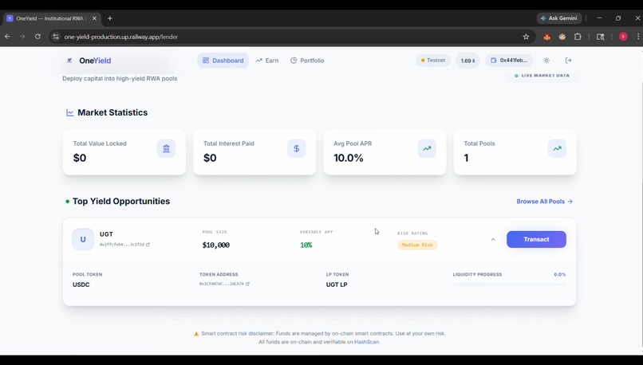Open the browser profile avatar
The height and width of the screenshot is (365, 643).
(623, 37)
